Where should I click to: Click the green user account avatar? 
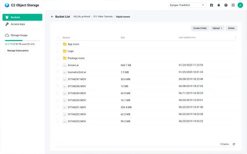[x=240, y=5]
